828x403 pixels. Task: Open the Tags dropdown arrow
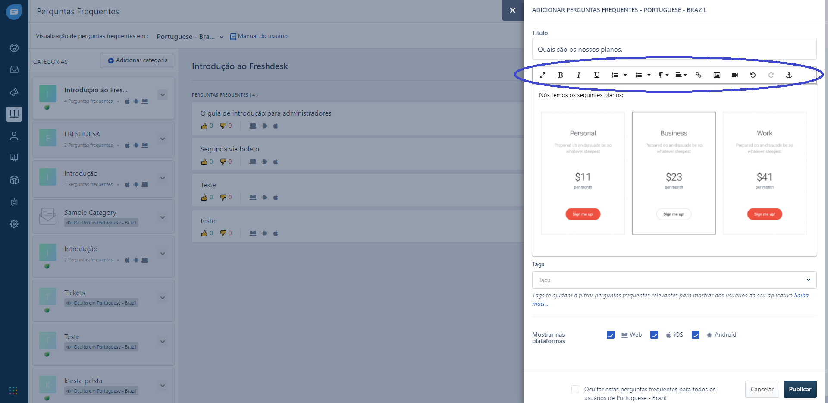(809, 280)
